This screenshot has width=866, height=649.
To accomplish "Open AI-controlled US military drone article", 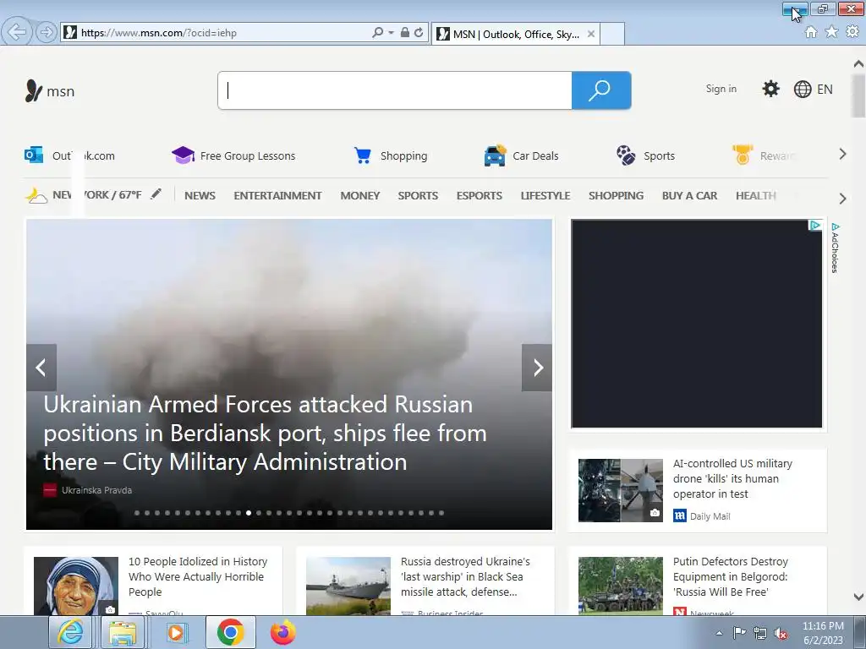I will 732,478.
